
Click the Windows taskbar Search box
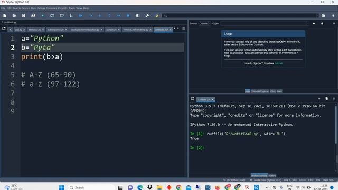tap(91, 187)
